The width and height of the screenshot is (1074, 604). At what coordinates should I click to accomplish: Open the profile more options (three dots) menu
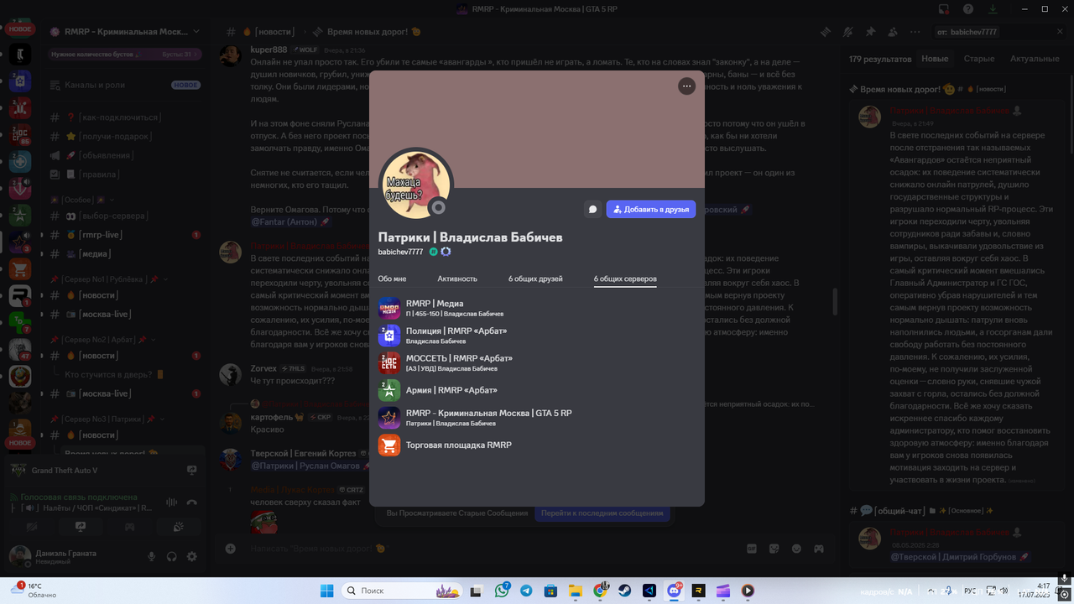click(686, 86)
